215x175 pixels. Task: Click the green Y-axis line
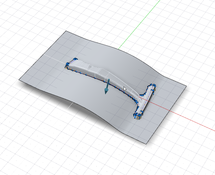pos(138,25)
